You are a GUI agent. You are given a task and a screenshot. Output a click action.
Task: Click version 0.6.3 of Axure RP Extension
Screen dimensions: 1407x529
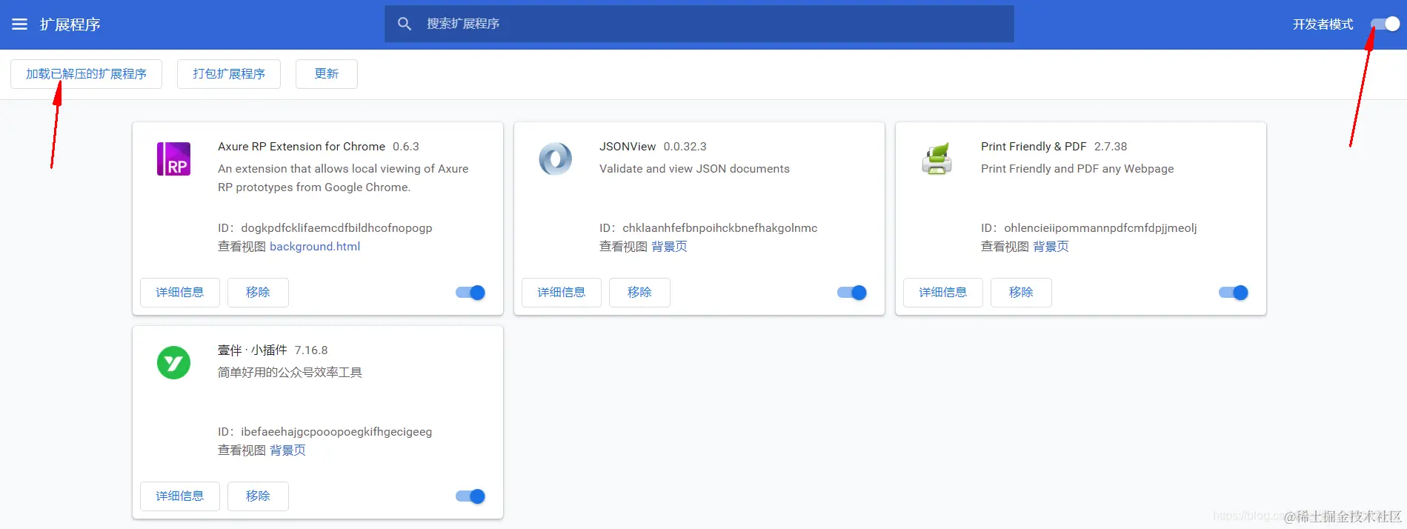point(406,147)
